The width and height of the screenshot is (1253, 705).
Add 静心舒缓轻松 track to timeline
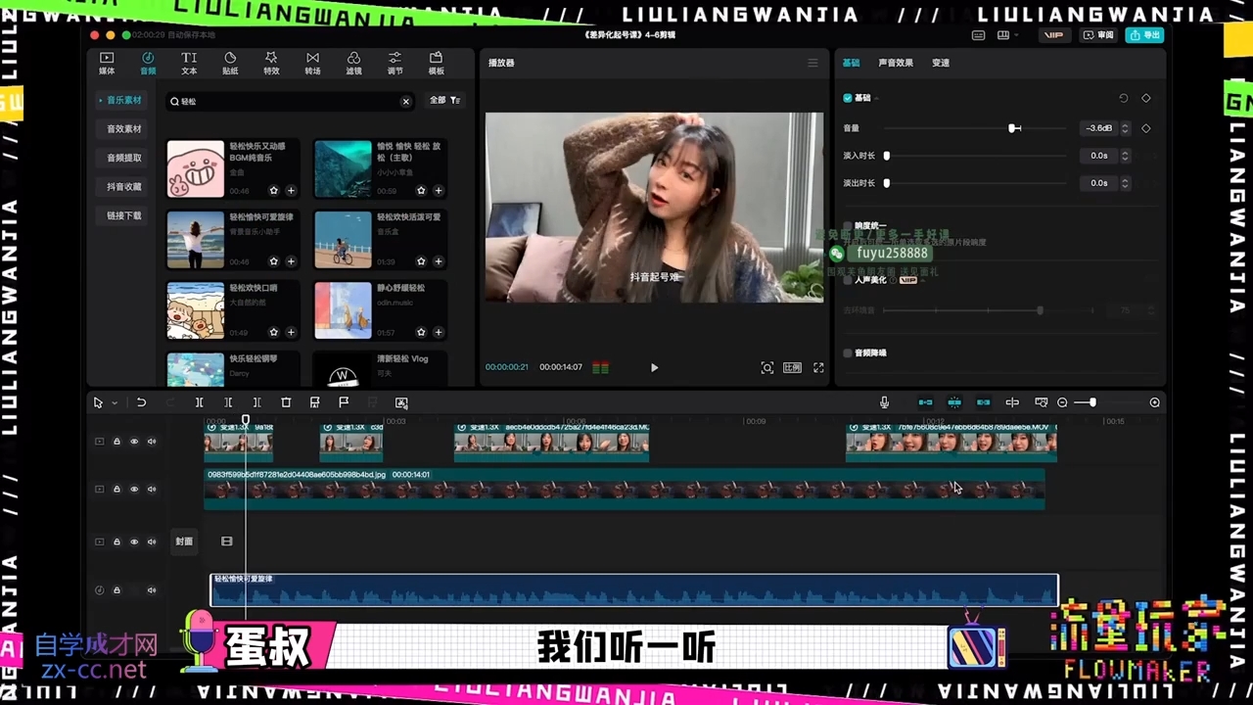[438, 333]
